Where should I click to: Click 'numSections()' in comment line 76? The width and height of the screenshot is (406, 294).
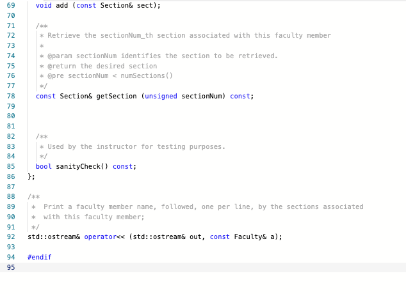tap(147, 75)
